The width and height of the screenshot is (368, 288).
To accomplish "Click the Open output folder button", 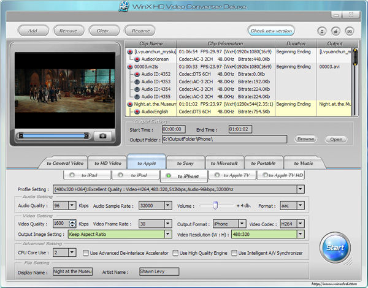I will pyautogui.click(x=336, y=139).
